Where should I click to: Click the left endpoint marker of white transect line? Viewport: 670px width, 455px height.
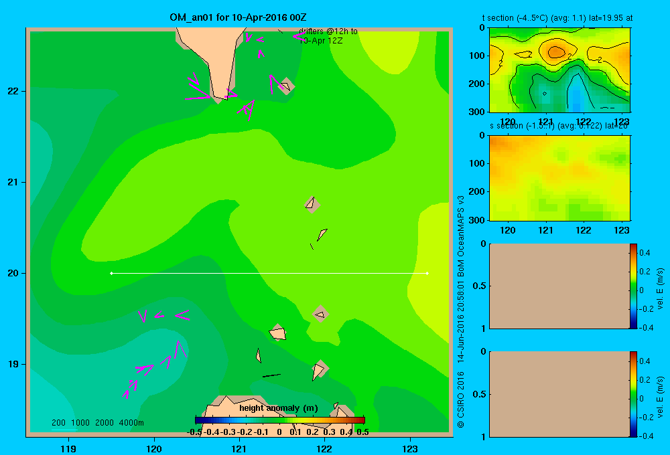(x=111, y=273)
